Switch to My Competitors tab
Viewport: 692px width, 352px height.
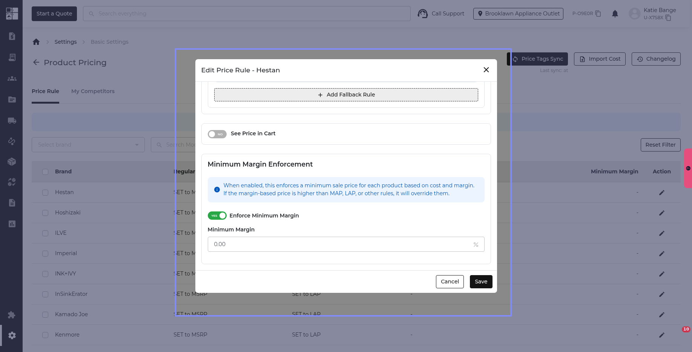click(93, 91)
